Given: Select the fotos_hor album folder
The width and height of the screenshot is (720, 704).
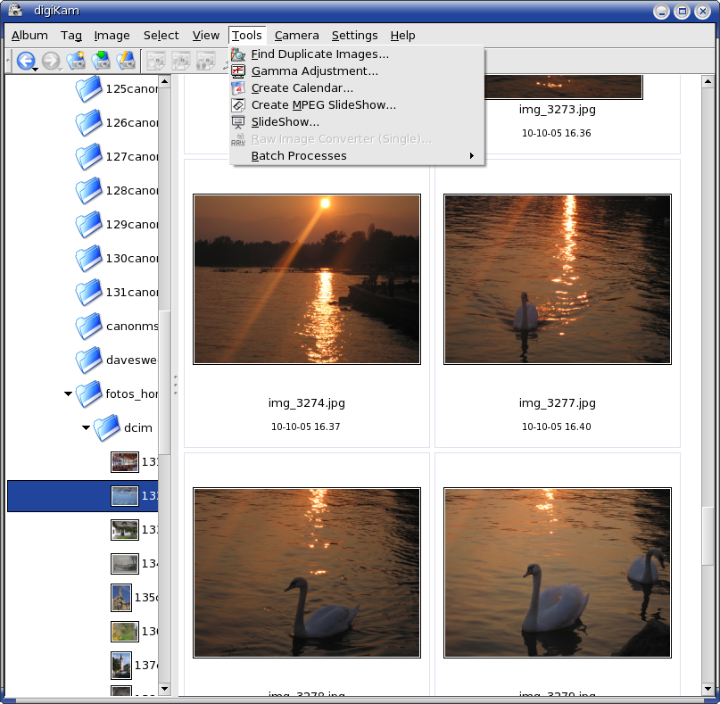Looking at the screenshot, I should pos(117,393).
